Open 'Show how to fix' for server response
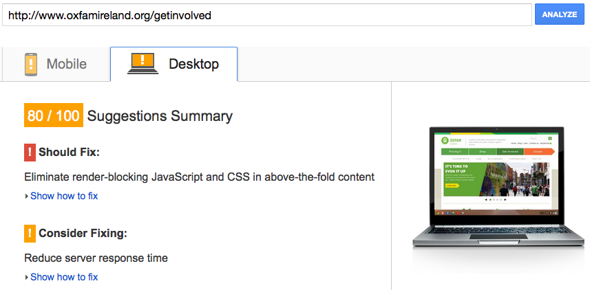 64,277
